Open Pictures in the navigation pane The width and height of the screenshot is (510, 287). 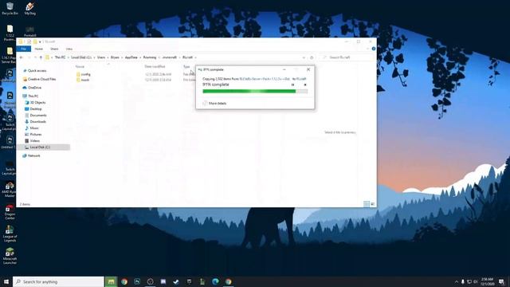tap(36, 135)
